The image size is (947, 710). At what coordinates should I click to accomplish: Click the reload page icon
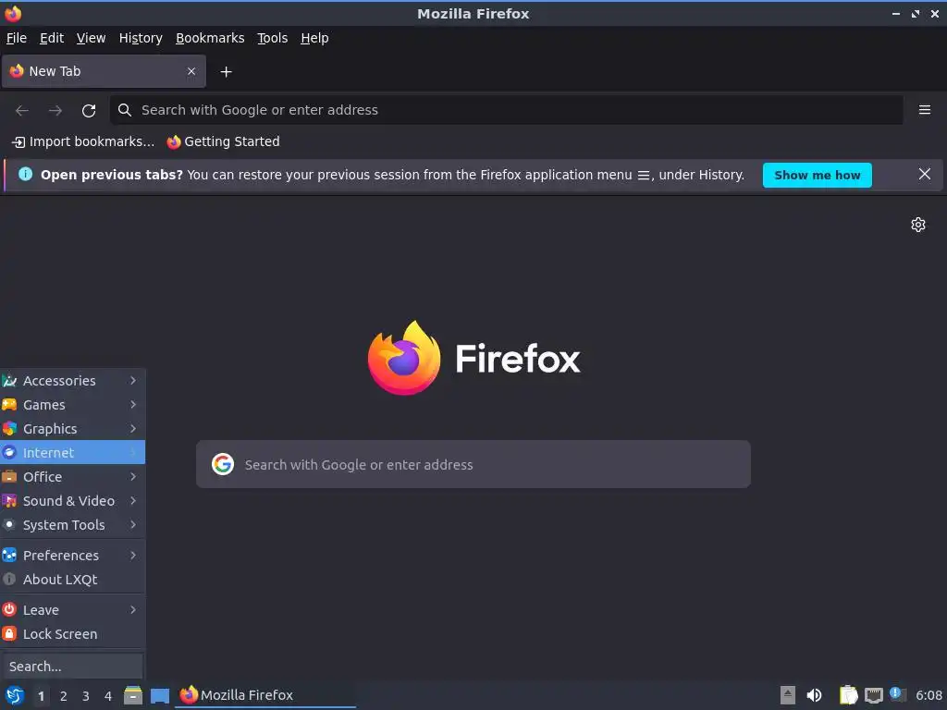89,111
